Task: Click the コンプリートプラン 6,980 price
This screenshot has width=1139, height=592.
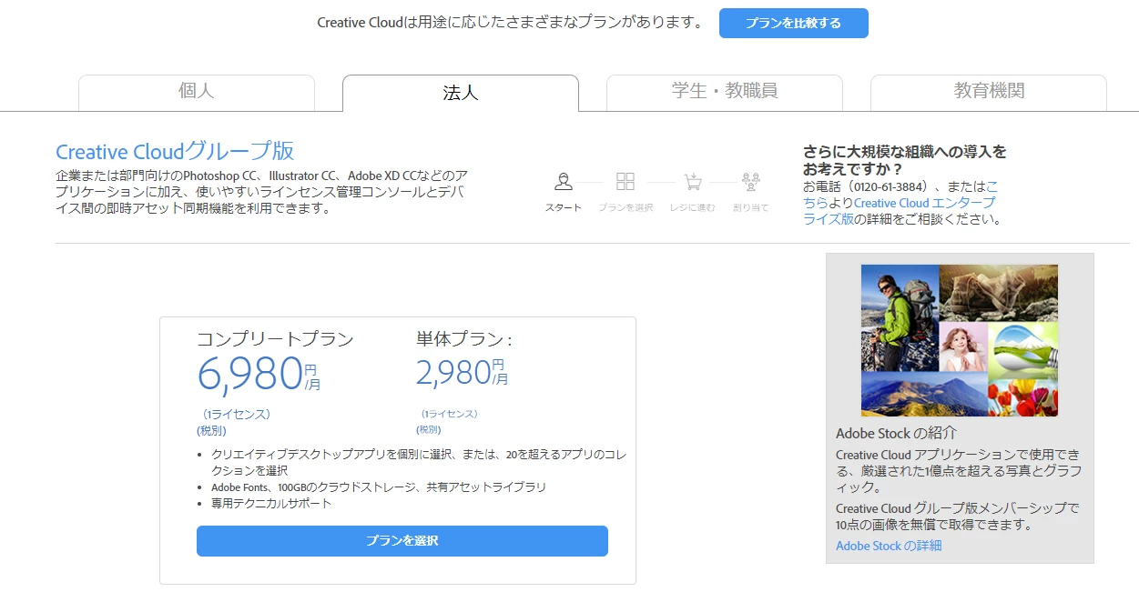Action: [259, 373]
